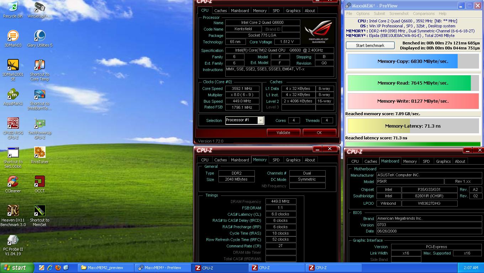484x273 pixels.
Task: Open the File menu in MaxxMEM²
Action: [x=349, y=14]
